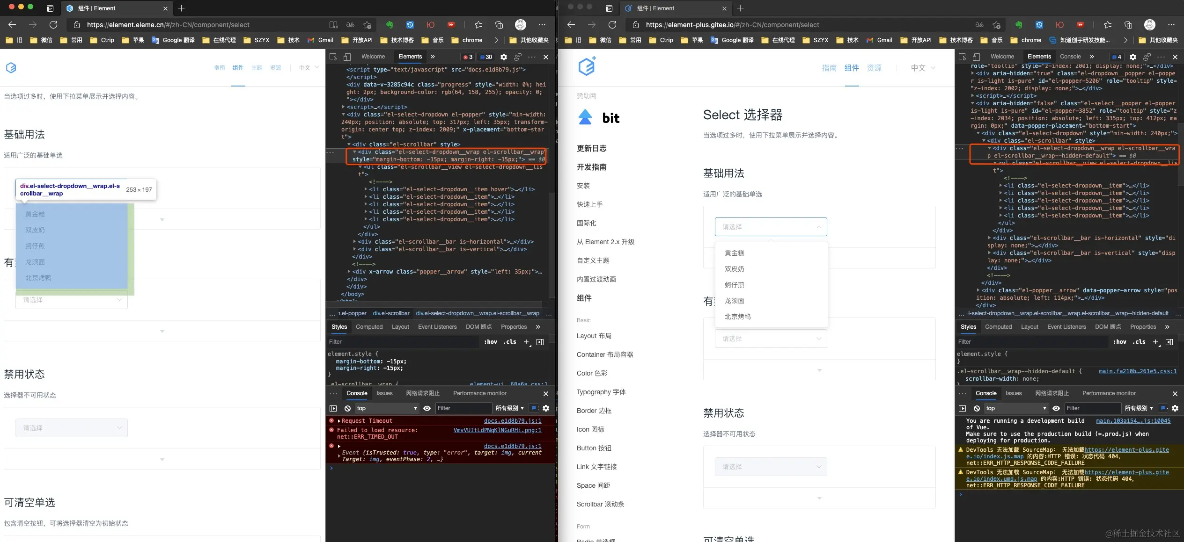Toggle device toolbar icon in right DevTools
This screenshot has height=542, width=1184.
(976, 57)
